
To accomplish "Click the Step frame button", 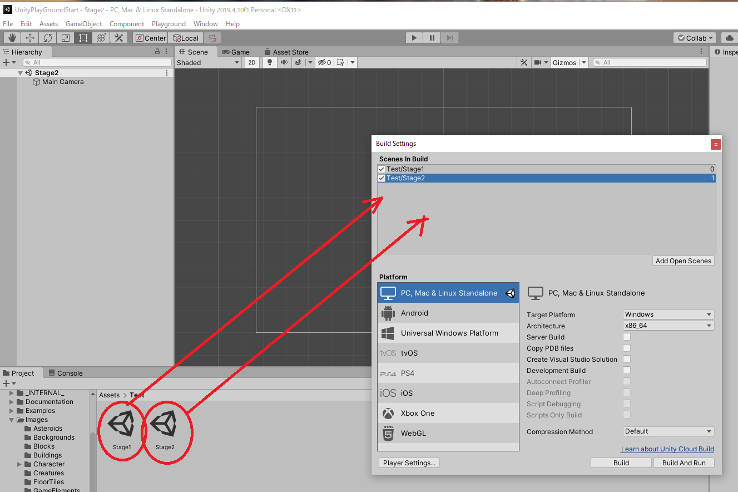I will pyautogui.click(x=450, y=38).
